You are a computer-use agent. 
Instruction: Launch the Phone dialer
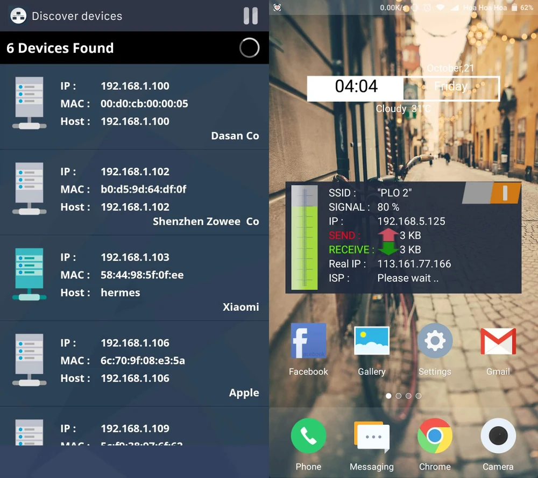(x=308, y=436)
